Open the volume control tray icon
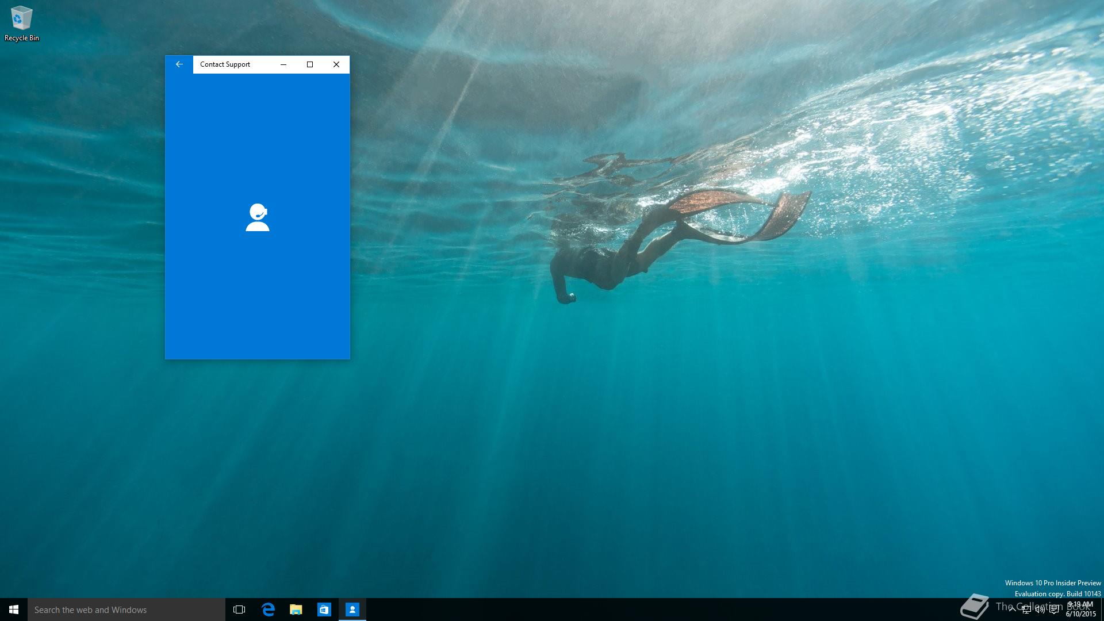This screenshot has width=1104, height=621. 1040,610
